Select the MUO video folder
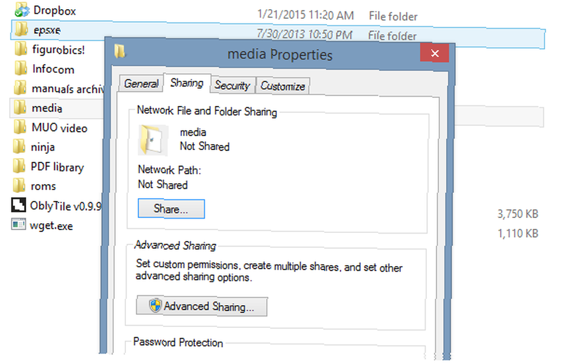 tap(51, 128)
